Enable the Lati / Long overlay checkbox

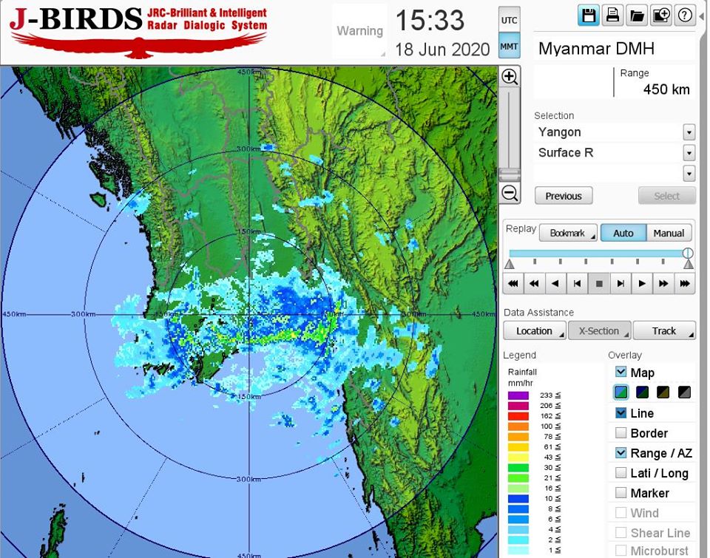click(621, 473)
